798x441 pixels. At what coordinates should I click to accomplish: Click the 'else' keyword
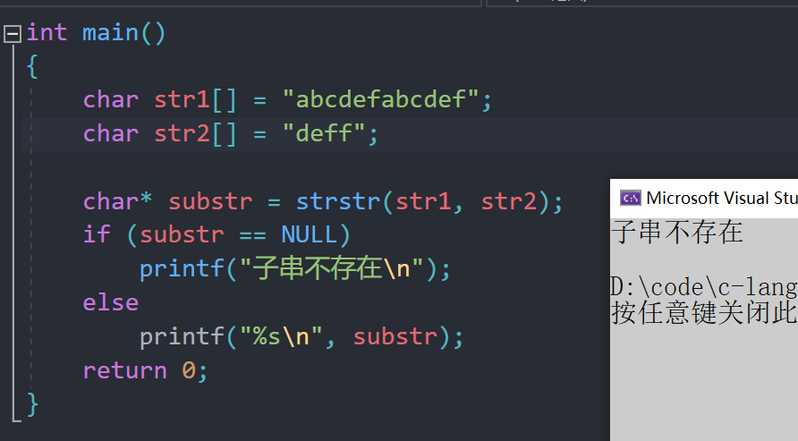point(110,302)
